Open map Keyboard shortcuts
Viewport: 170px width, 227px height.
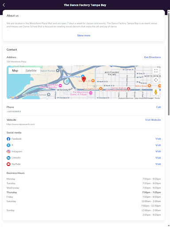[x=126, y=98]
